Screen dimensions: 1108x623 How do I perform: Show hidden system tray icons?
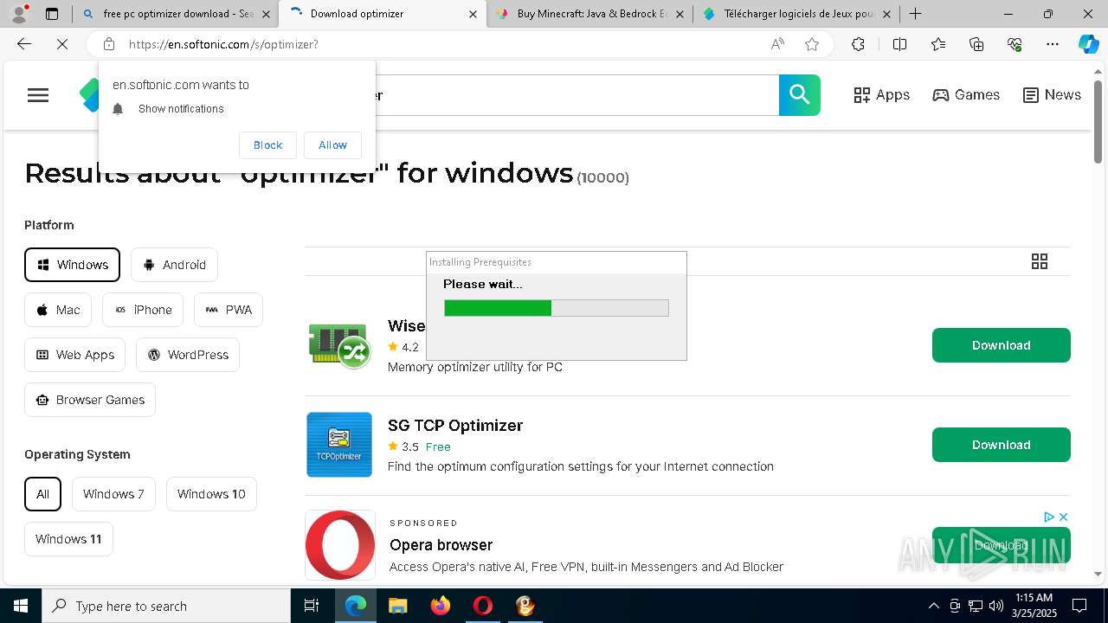(933, 606)
